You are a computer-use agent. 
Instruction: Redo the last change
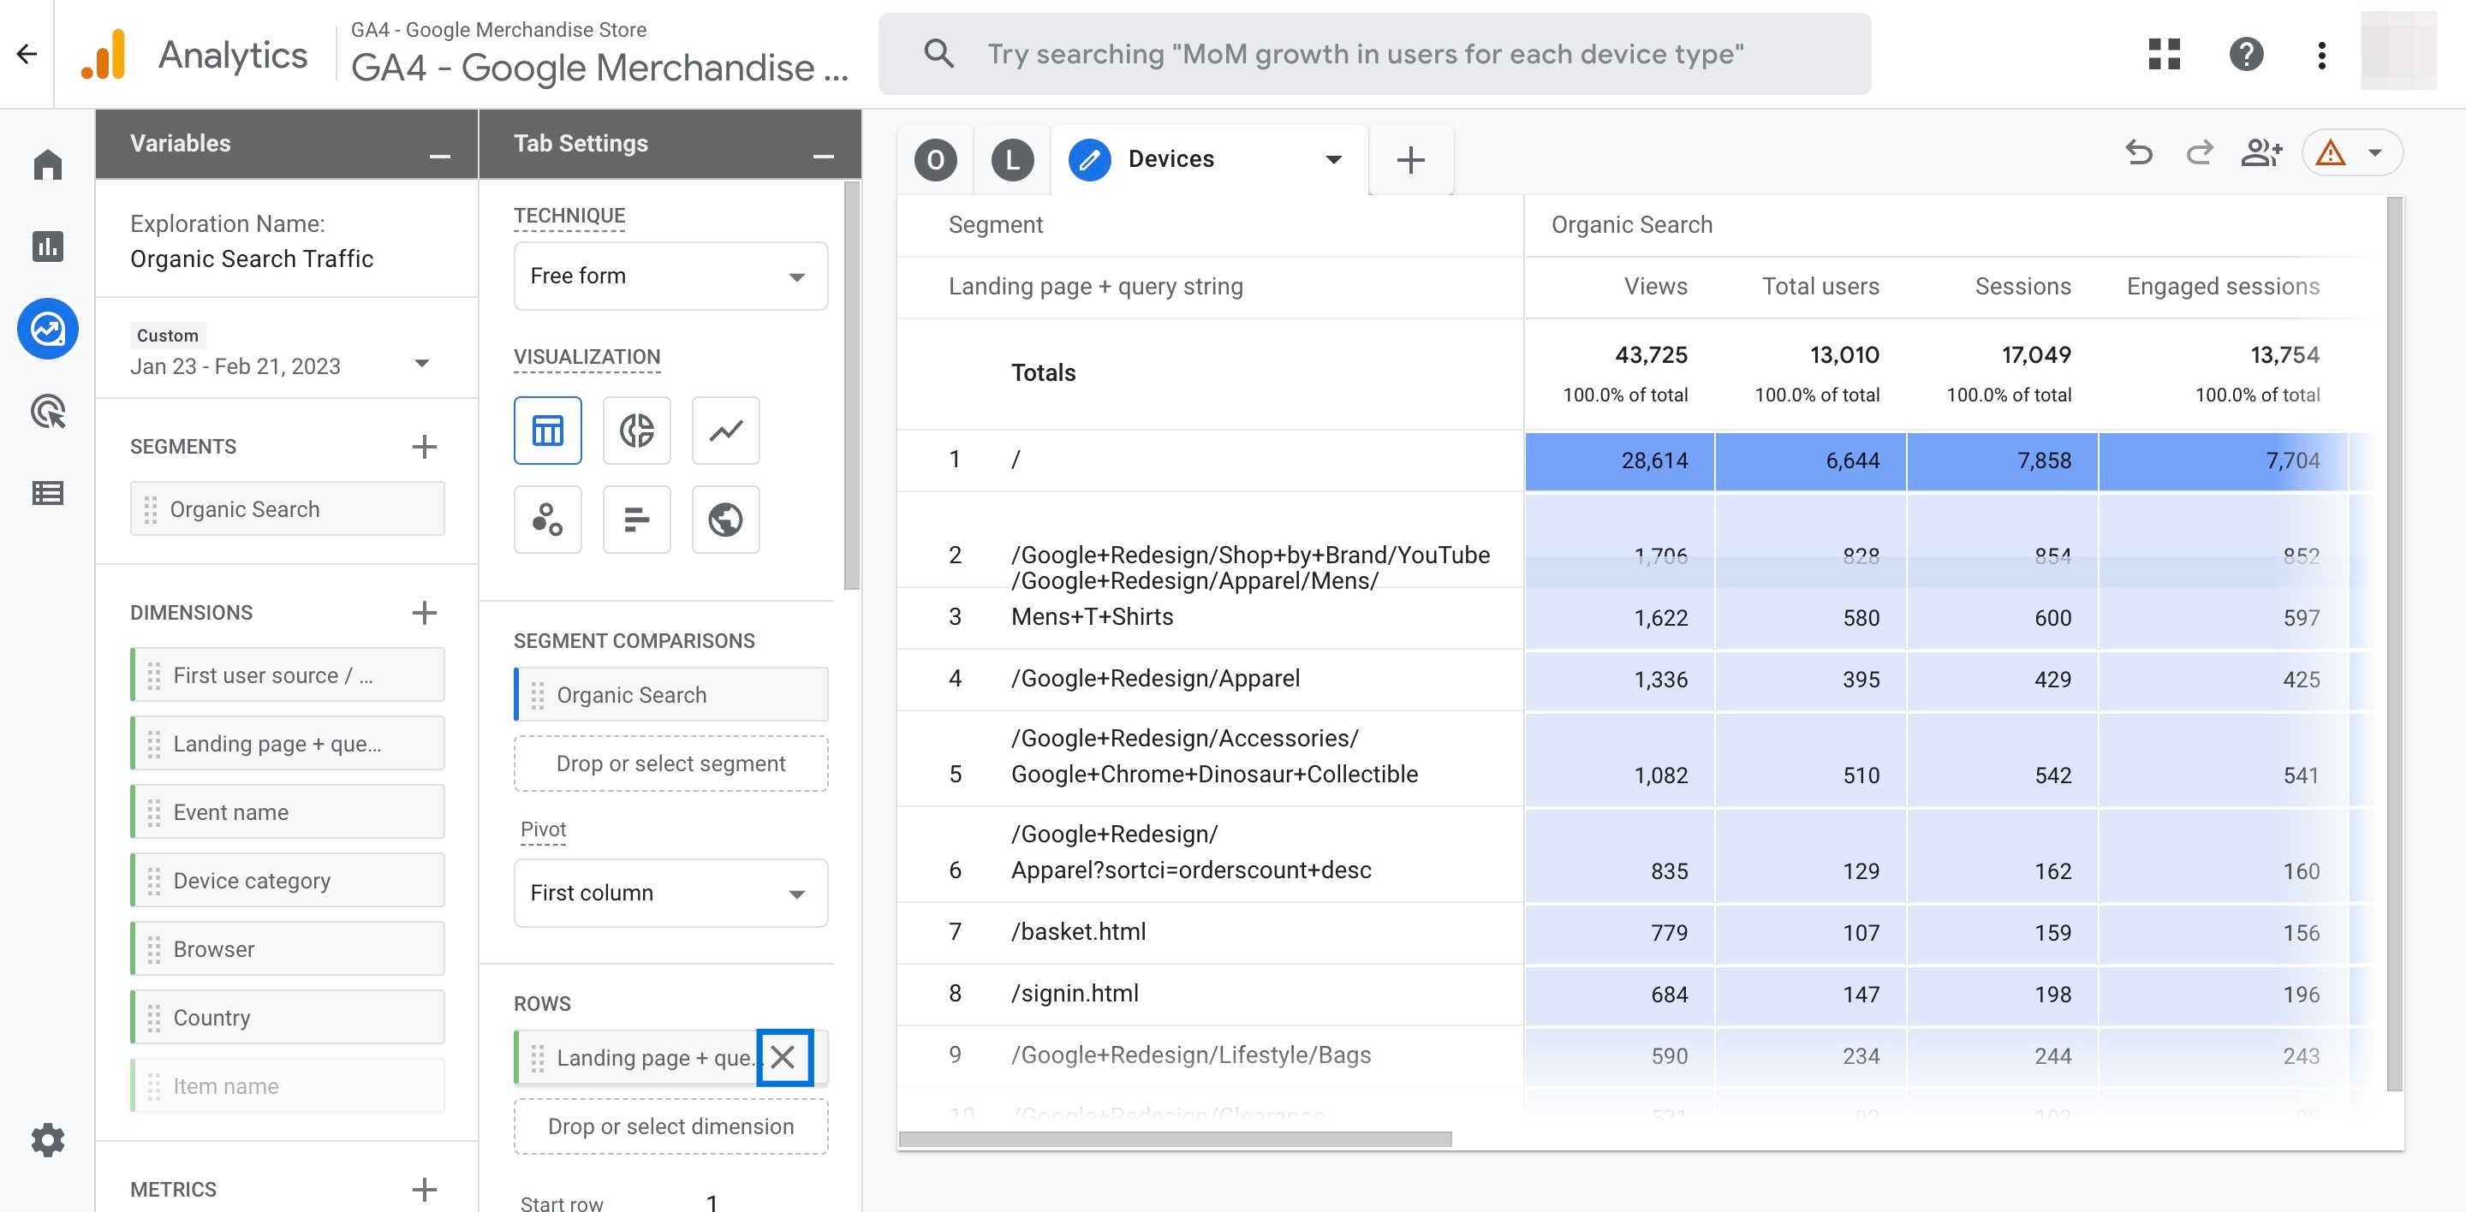[2200, 153]
